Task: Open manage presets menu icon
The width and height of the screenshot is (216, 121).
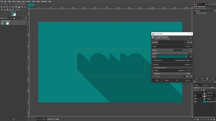Action: click(191, 42)
